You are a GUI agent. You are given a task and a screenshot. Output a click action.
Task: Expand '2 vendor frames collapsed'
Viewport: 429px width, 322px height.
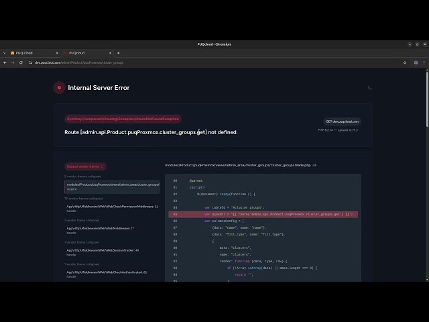coord(83,176)
